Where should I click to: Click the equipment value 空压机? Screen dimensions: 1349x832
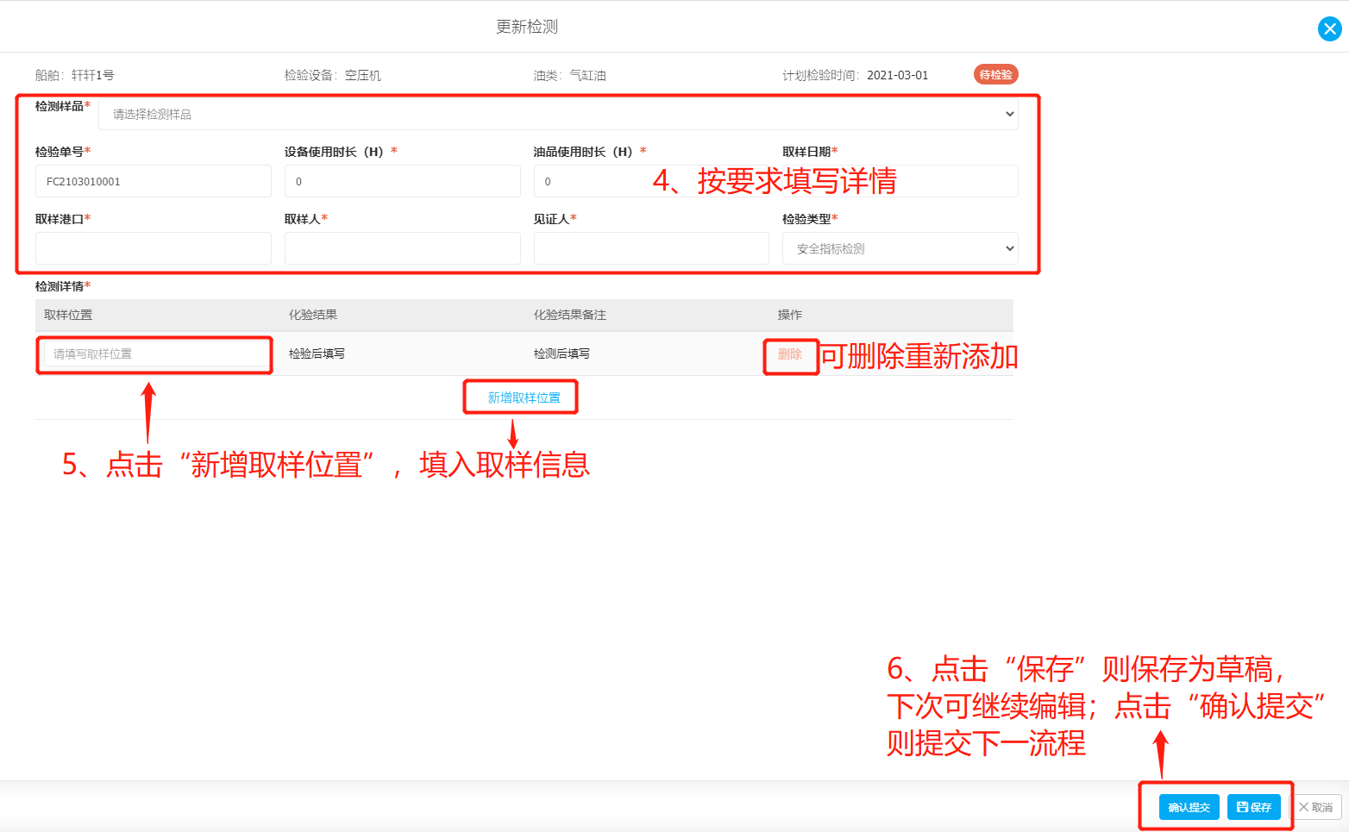362,75
